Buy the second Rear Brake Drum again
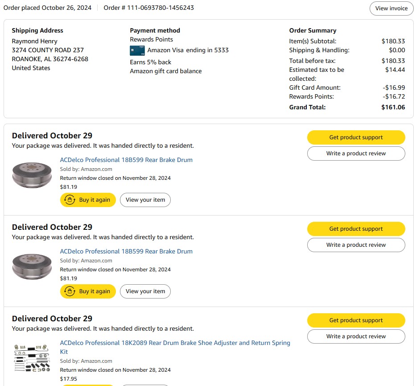Viewport: 416px width, 386px height. coord(88,291)
